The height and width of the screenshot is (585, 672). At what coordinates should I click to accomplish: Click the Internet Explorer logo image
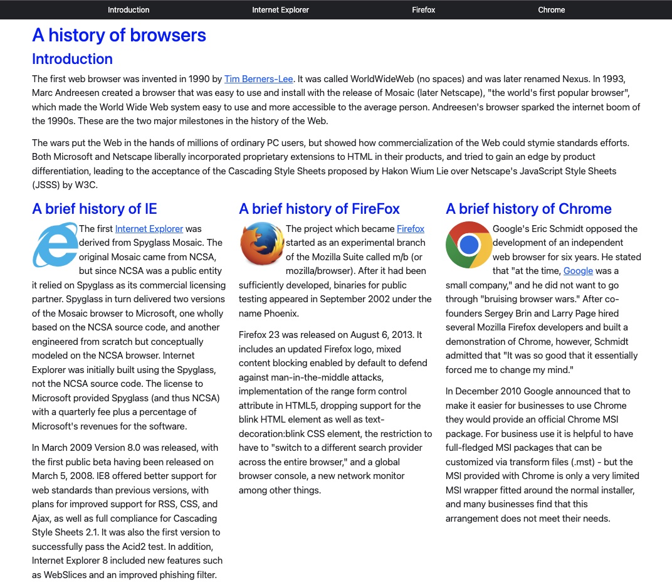pos(55,245)
